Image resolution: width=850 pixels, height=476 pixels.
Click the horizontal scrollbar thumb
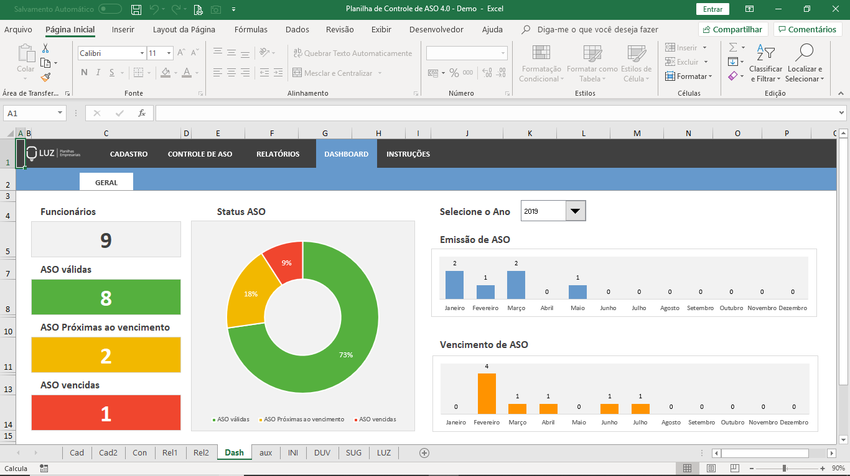pyautogui.click(x=765, y=453)
